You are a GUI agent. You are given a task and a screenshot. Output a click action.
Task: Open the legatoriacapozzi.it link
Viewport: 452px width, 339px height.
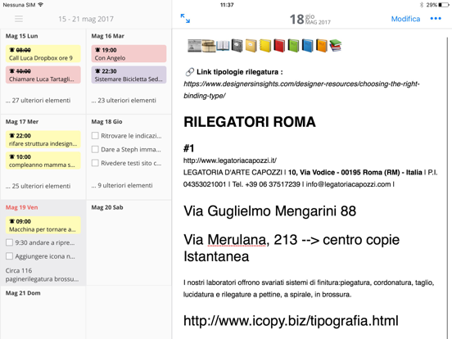[x=230, y=160]
